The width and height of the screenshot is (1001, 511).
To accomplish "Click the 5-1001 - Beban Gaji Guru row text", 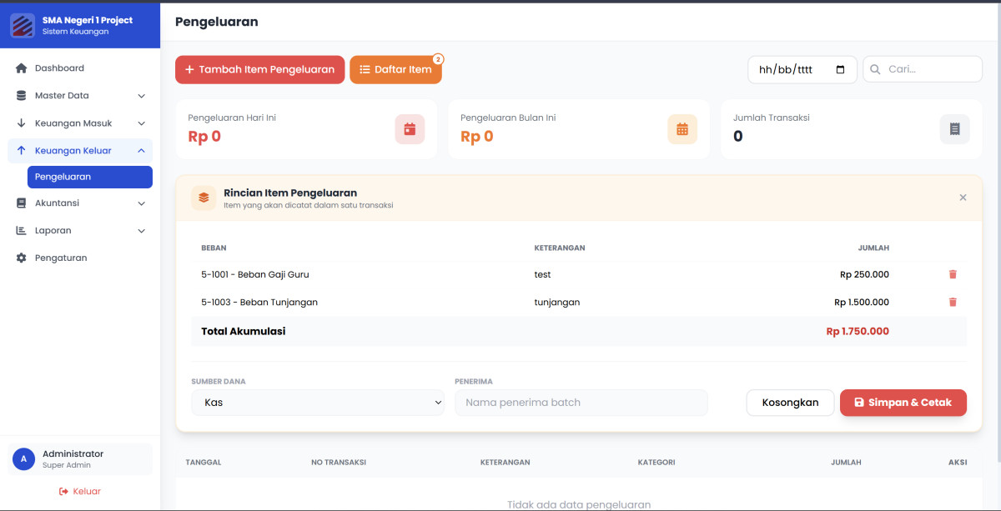I will [255, 274].
